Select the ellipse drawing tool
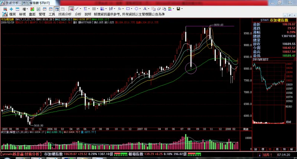Image resolution: width=297 pixels, height=159 pixels. coord(136,9)
